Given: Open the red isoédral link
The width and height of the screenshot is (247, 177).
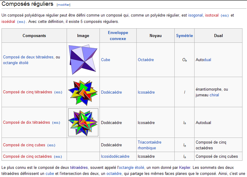Looking at the screenshot, I should click(x=8, y=22).
